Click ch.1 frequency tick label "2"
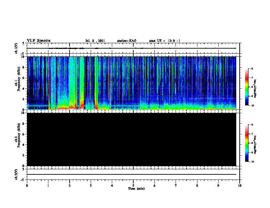 (x=24, y=99)
